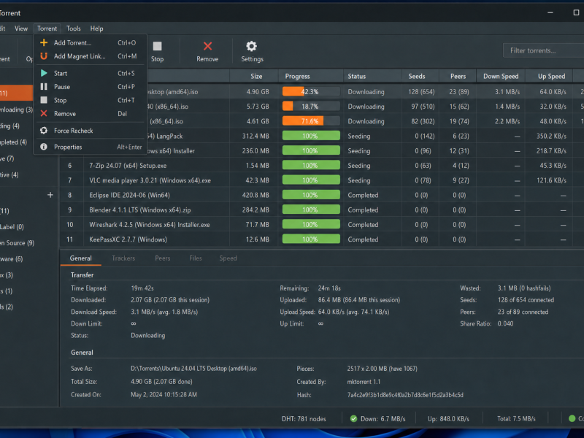Click the 128 (654) seeds cell
584x438 pixels.
[421, 92]
